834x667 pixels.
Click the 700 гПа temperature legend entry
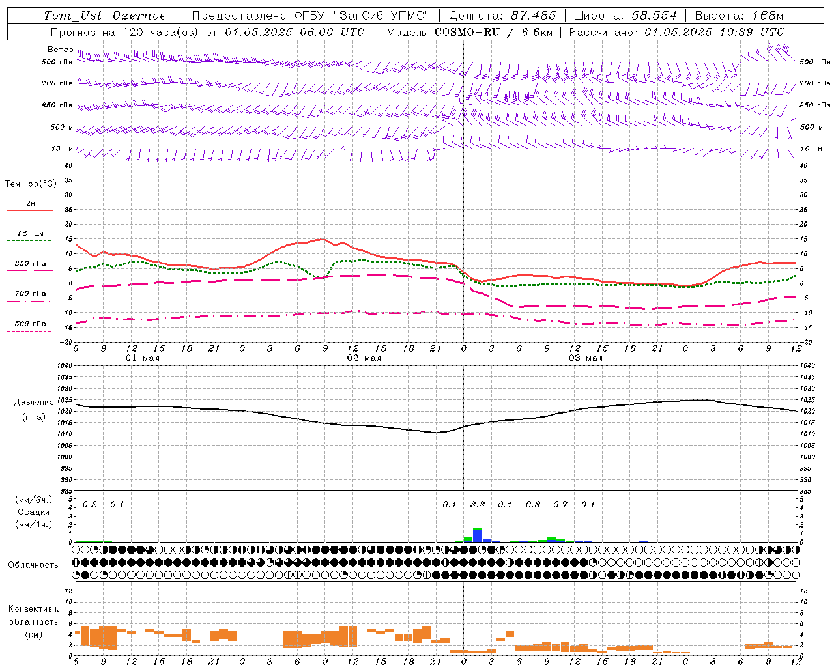click(31, 294)
